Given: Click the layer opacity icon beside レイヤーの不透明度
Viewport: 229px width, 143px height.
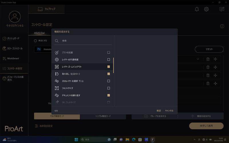Looking at the screenshot, I should click(57, 59).
